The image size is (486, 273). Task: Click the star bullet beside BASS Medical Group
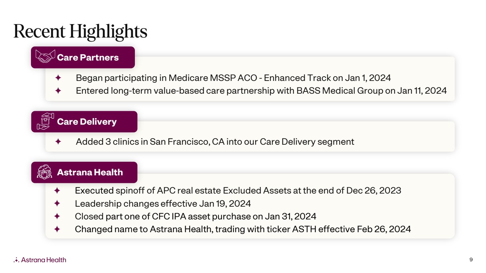(58, 91)
